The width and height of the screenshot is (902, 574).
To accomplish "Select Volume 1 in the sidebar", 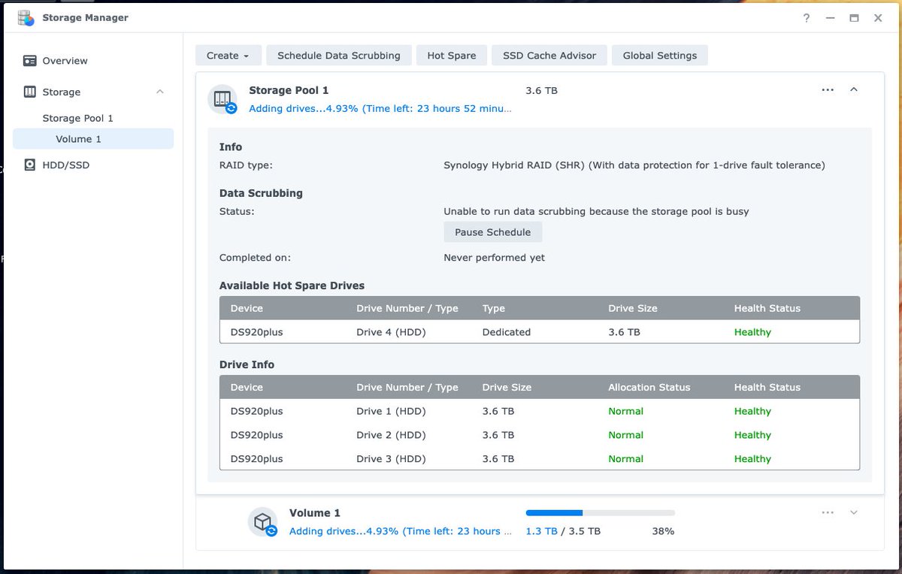I will pos(78,139).
